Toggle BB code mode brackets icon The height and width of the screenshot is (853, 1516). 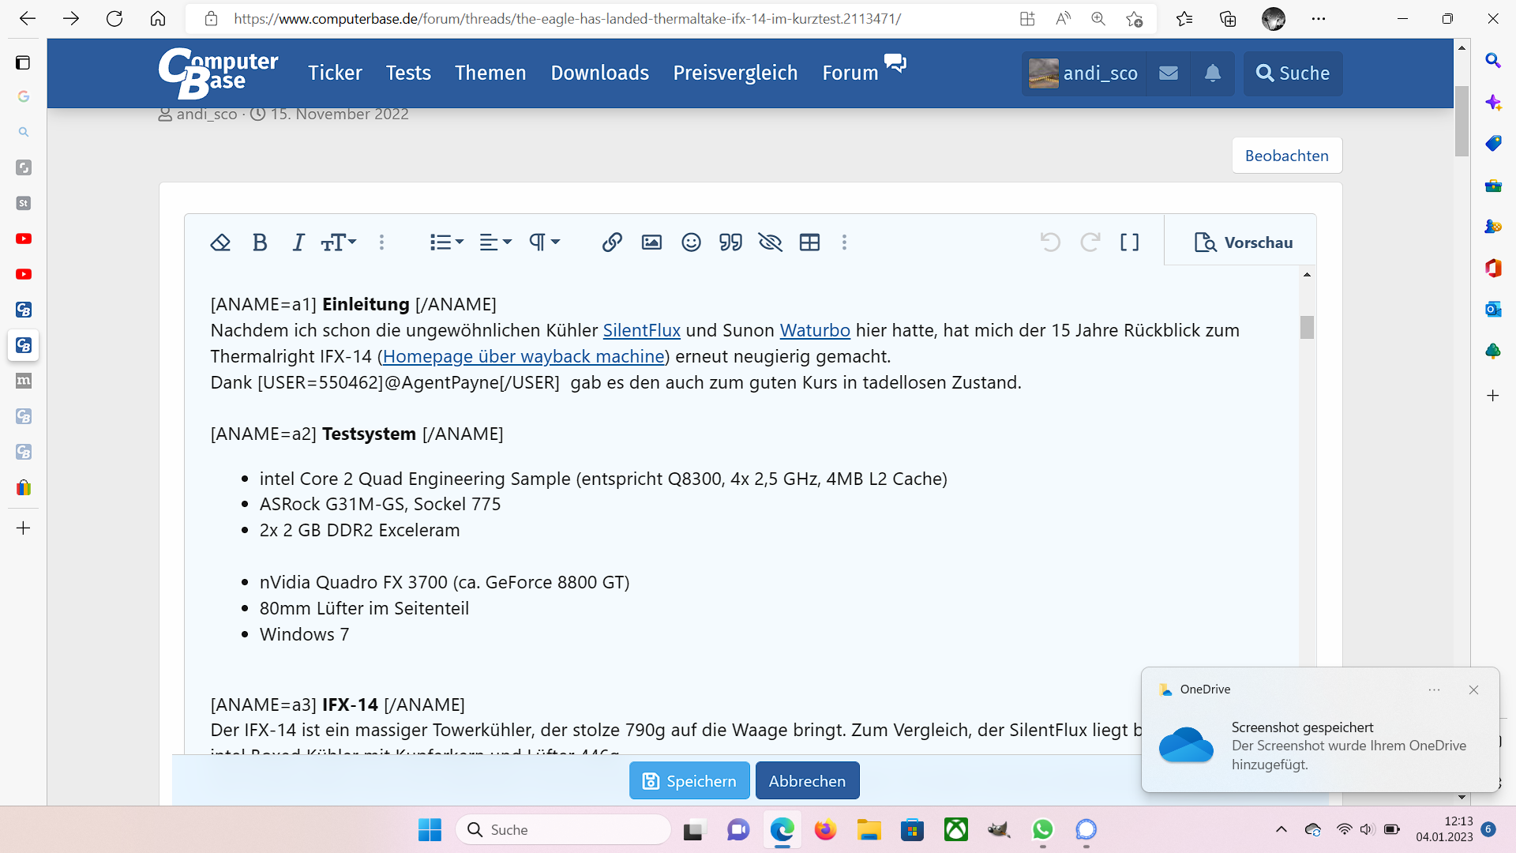pyautogui.click(x=1129, y=242)
